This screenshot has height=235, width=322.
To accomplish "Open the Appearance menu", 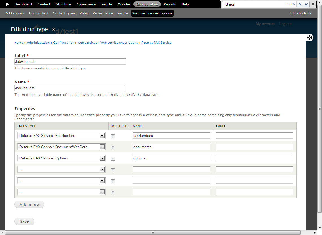I will (x=86, y=4).
